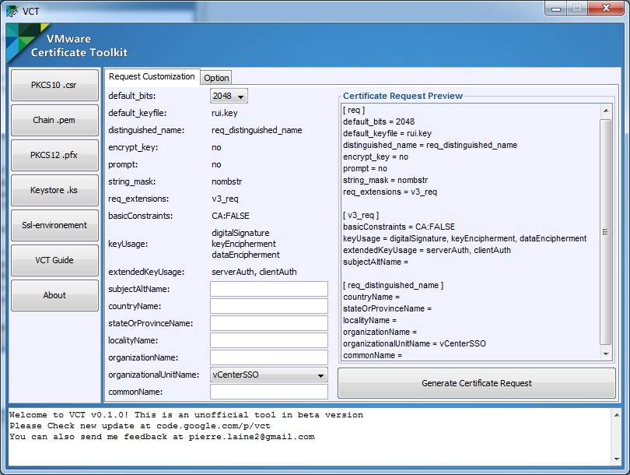Click the VCT title bar app icon
The height and width of the screenshot is (475, 630).
pyautogui.click(x=12, y=11)
